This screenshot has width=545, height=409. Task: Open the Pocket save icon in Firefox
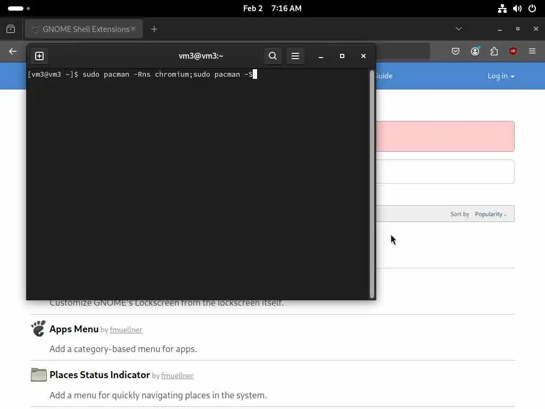pyautogui.click(x=456, y=52)
